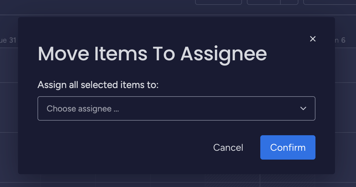Click the "Choose assignee ..." placeholder text
356x187 pixels.
(x=83, y=109)
